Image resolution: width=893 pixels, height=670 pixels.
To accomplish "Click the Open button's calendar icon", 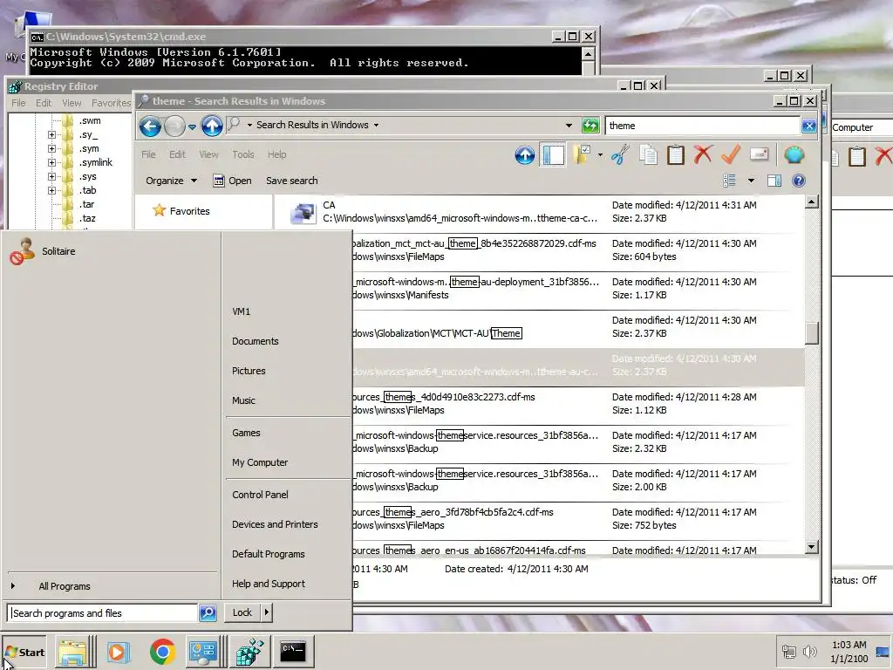I will click(x=219, y=181).
